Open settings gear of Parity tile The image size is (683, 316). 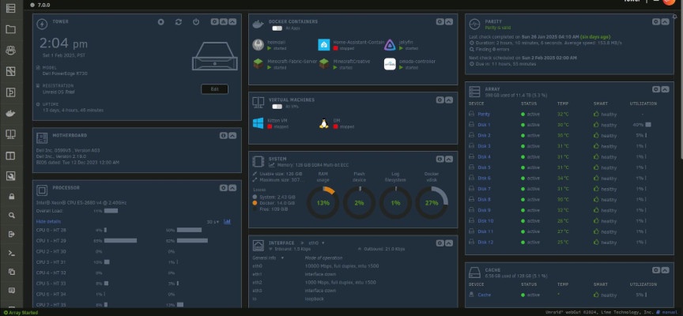656,22
